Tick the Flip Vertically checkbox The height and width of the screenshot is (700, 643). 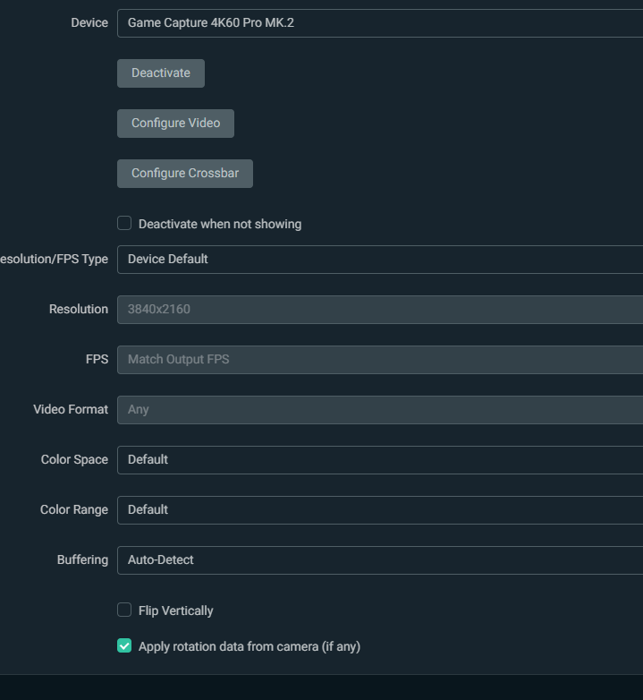pos(124,610)
